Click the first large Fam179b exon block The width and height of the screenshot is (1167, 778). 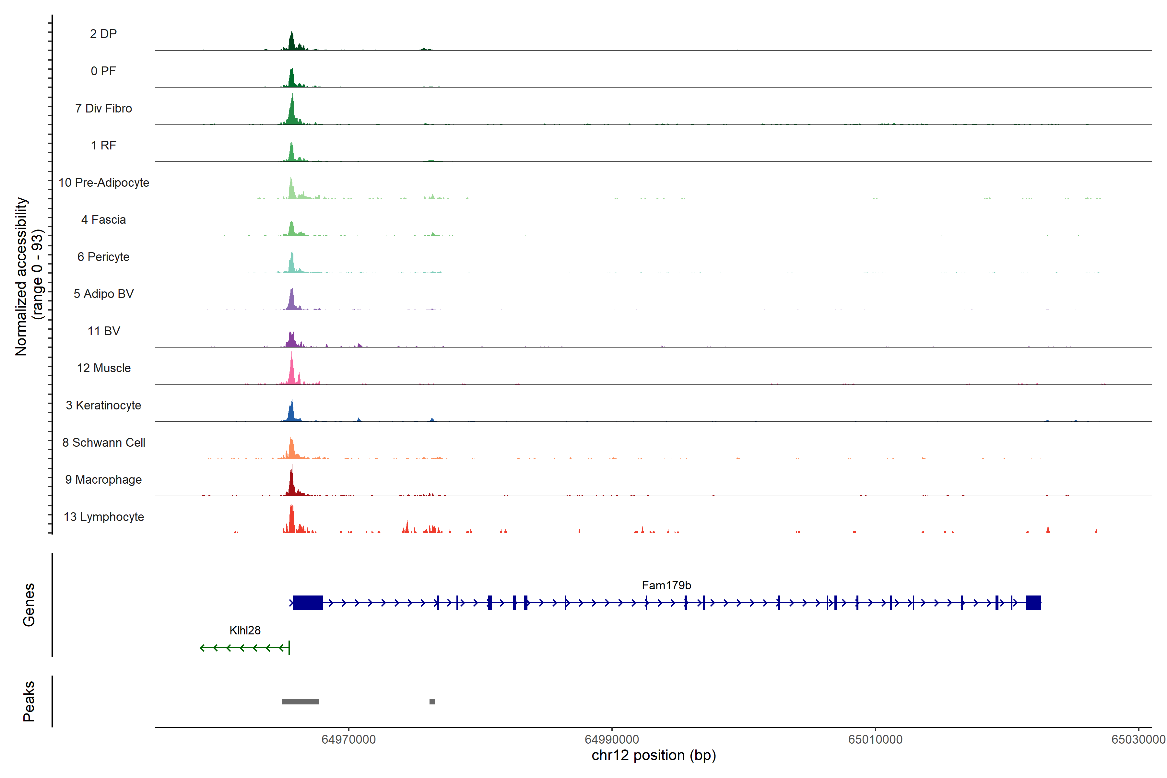(x=308, y=602)
